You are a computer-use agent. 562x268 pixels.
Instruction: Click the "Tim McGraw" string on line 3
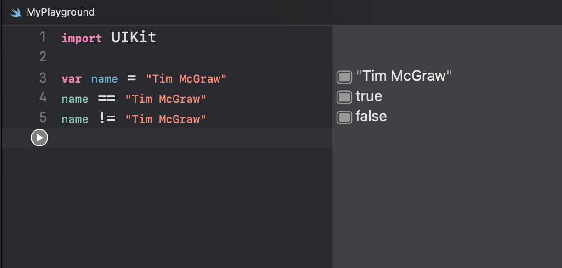(x=186, y=79)
